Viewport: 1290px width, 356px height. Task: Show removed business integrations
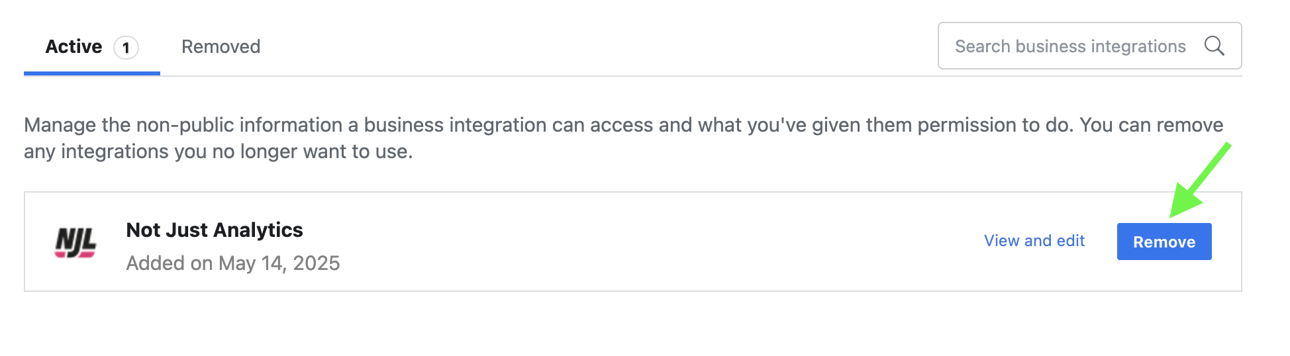coord(221,46)
